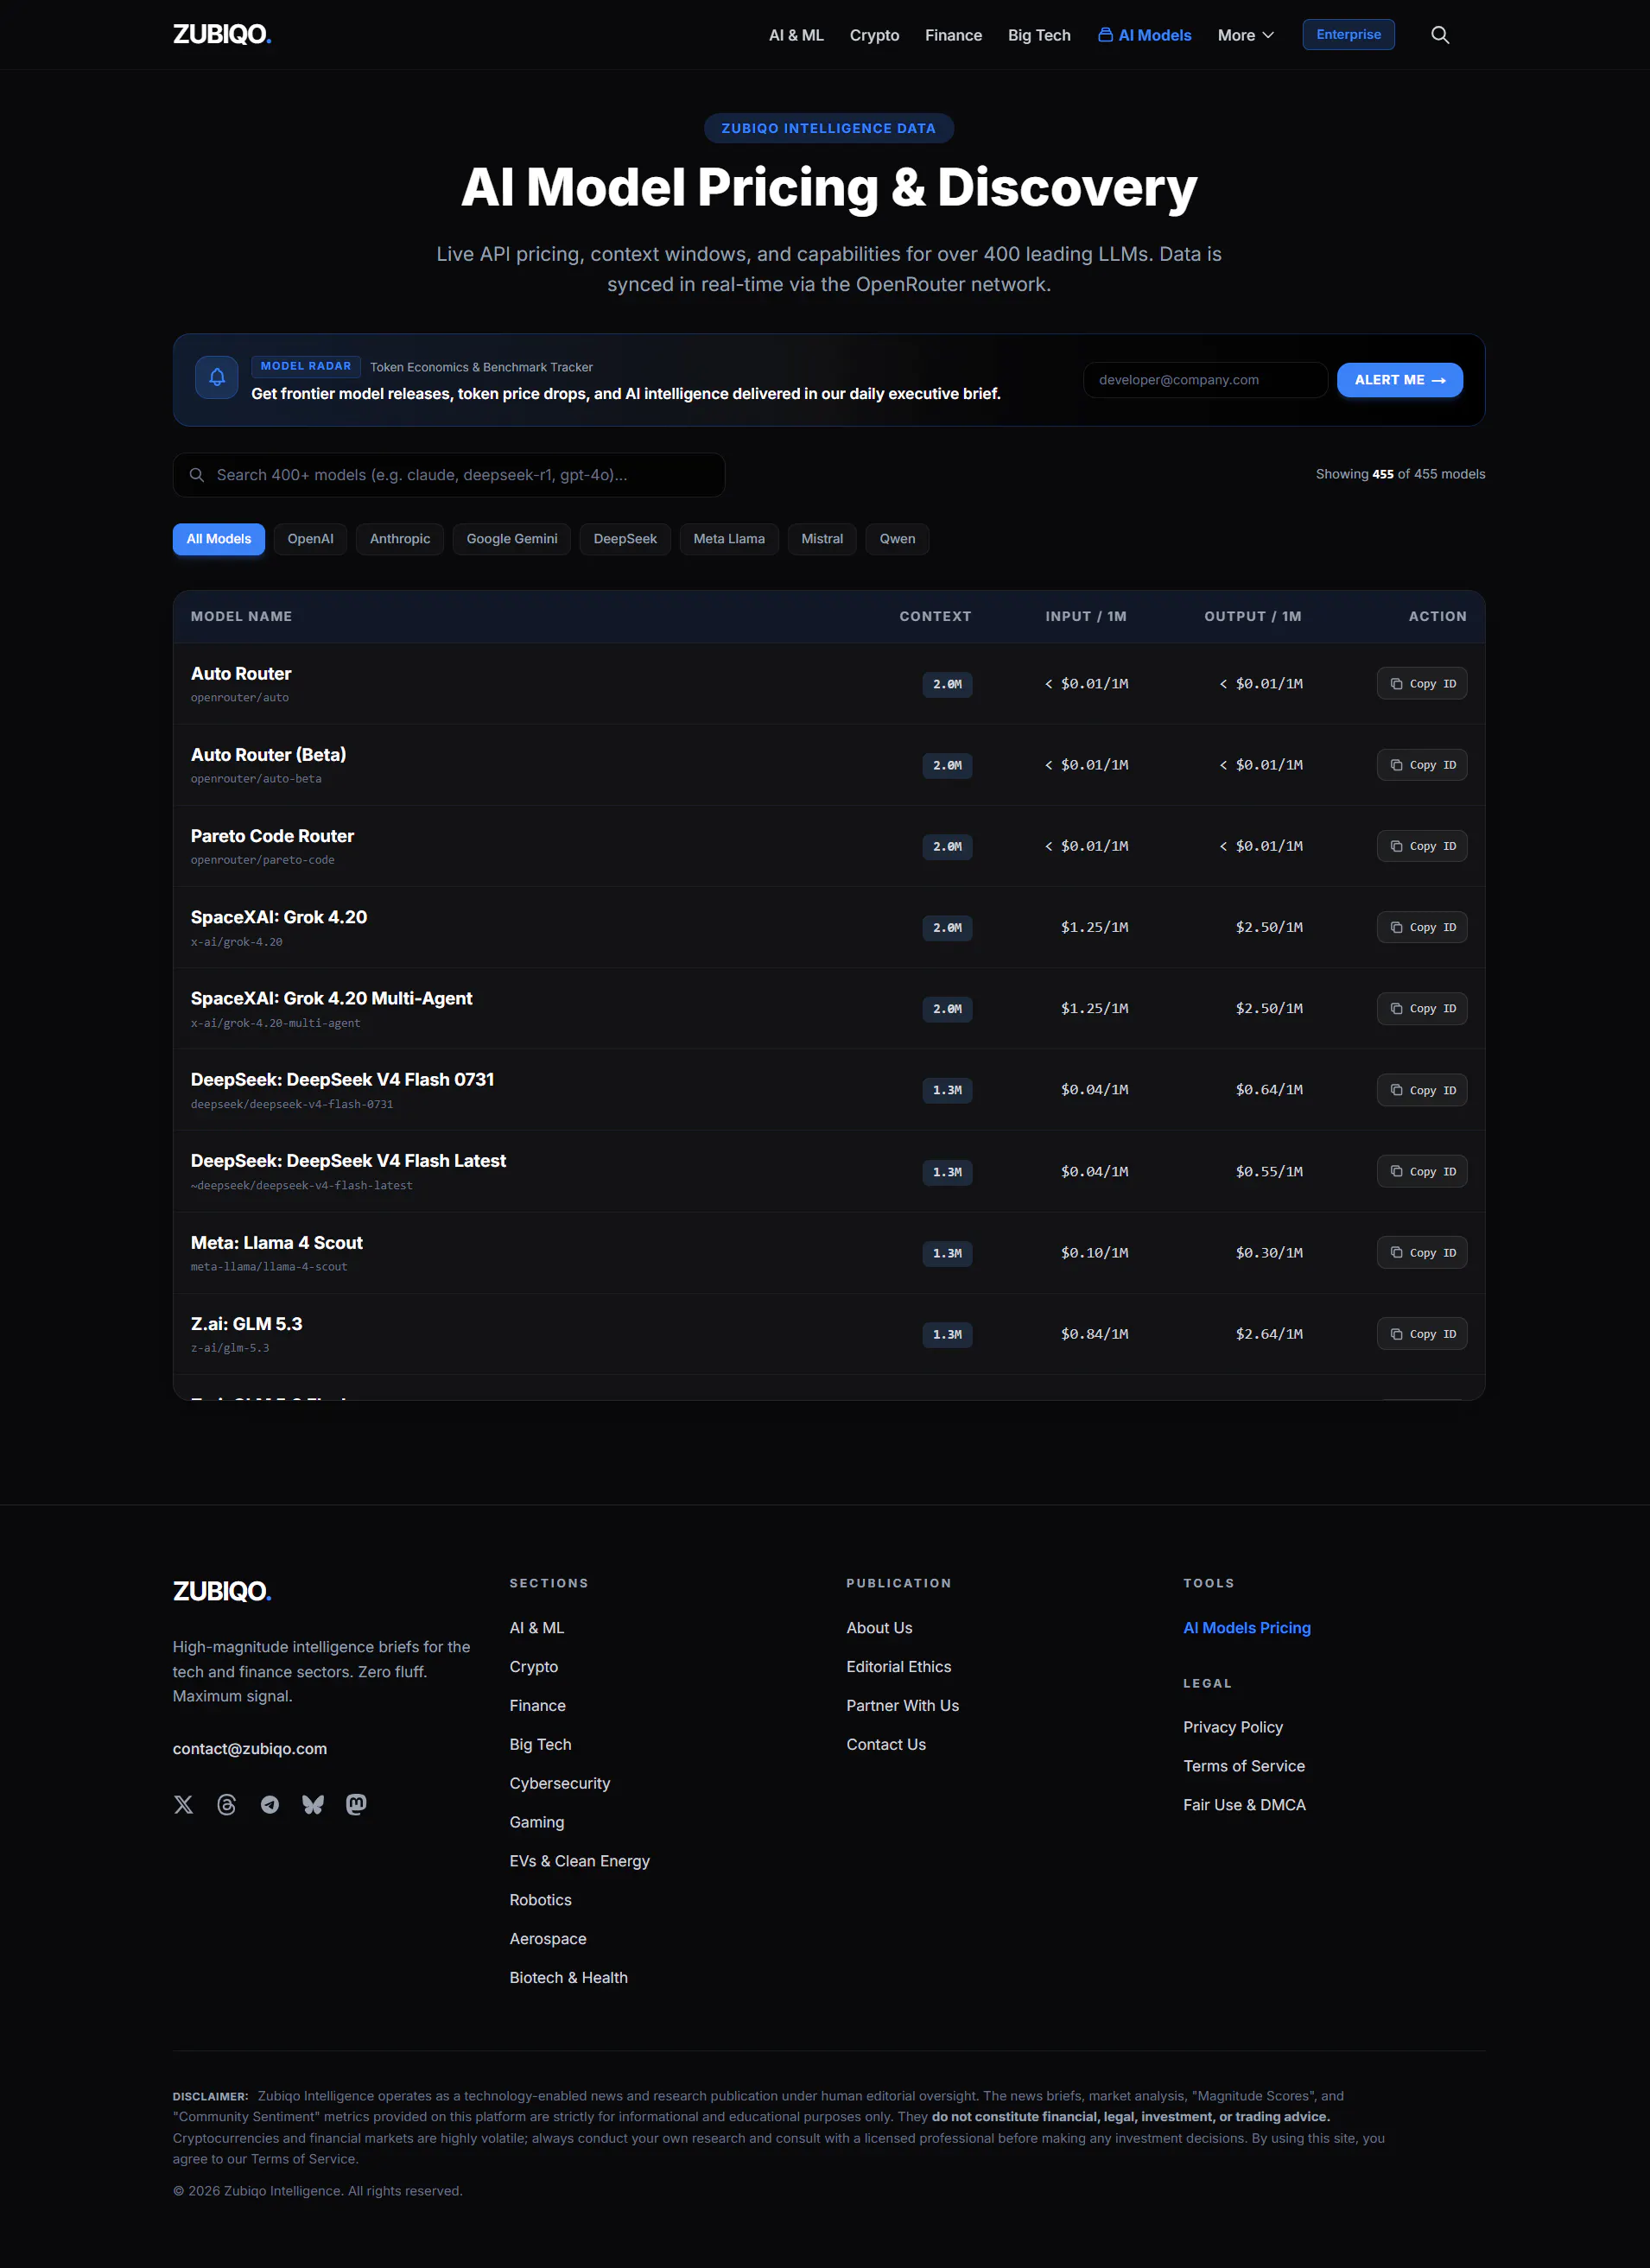
Task: Filter models by Meta Llama
Action: click(729, 539)
